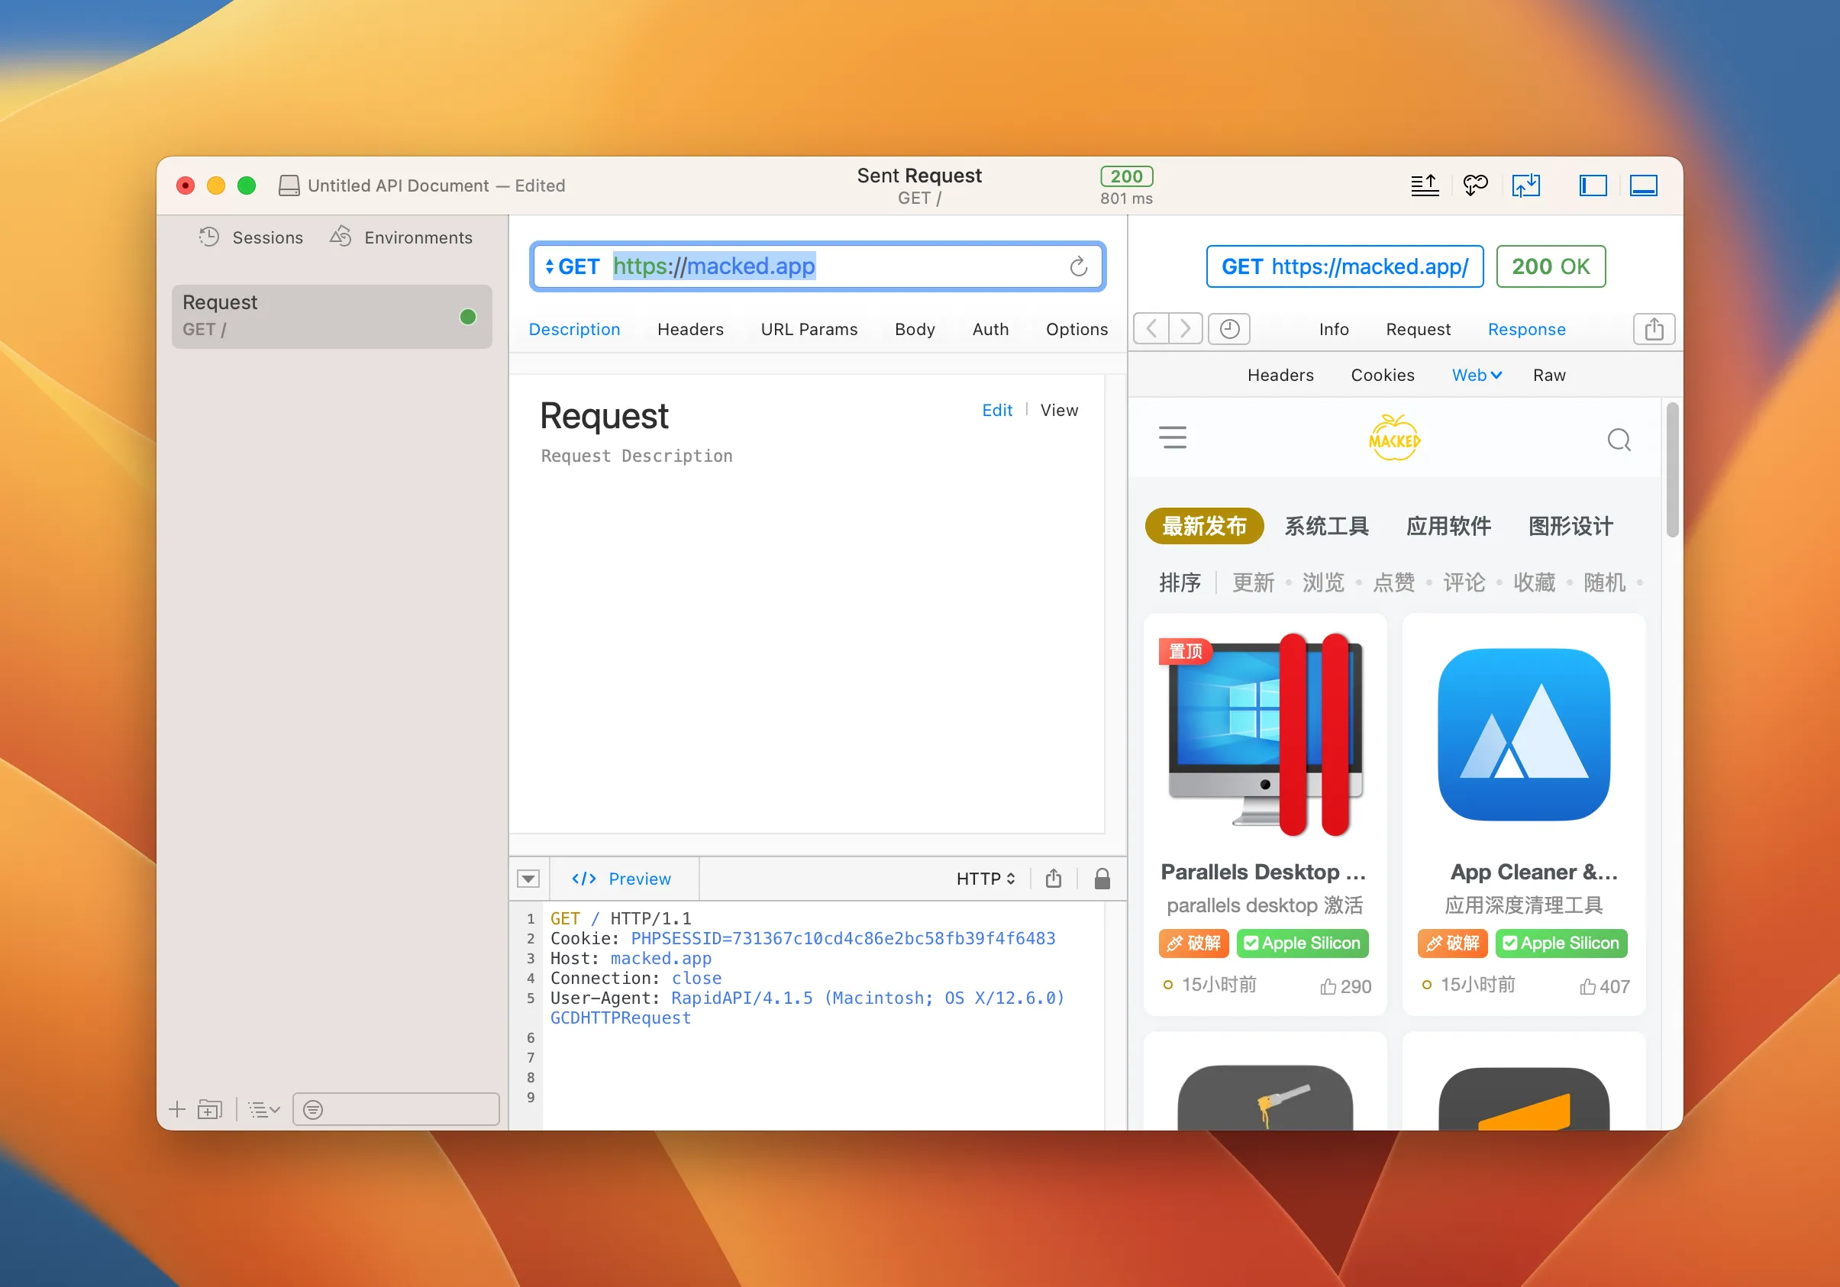Open response history clock button
Screen dimensions: 1840x1287
coord(1228,328)
